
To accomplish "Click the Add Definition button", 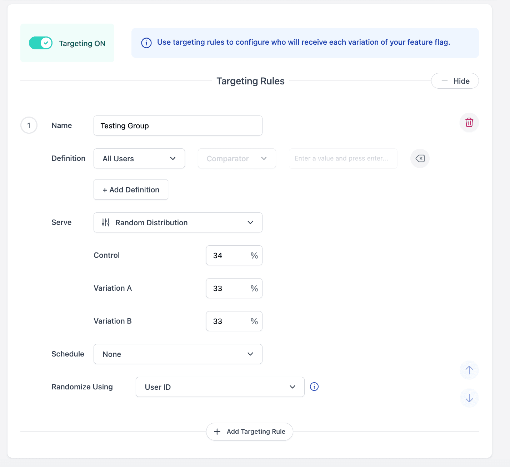I will point(131,190).
